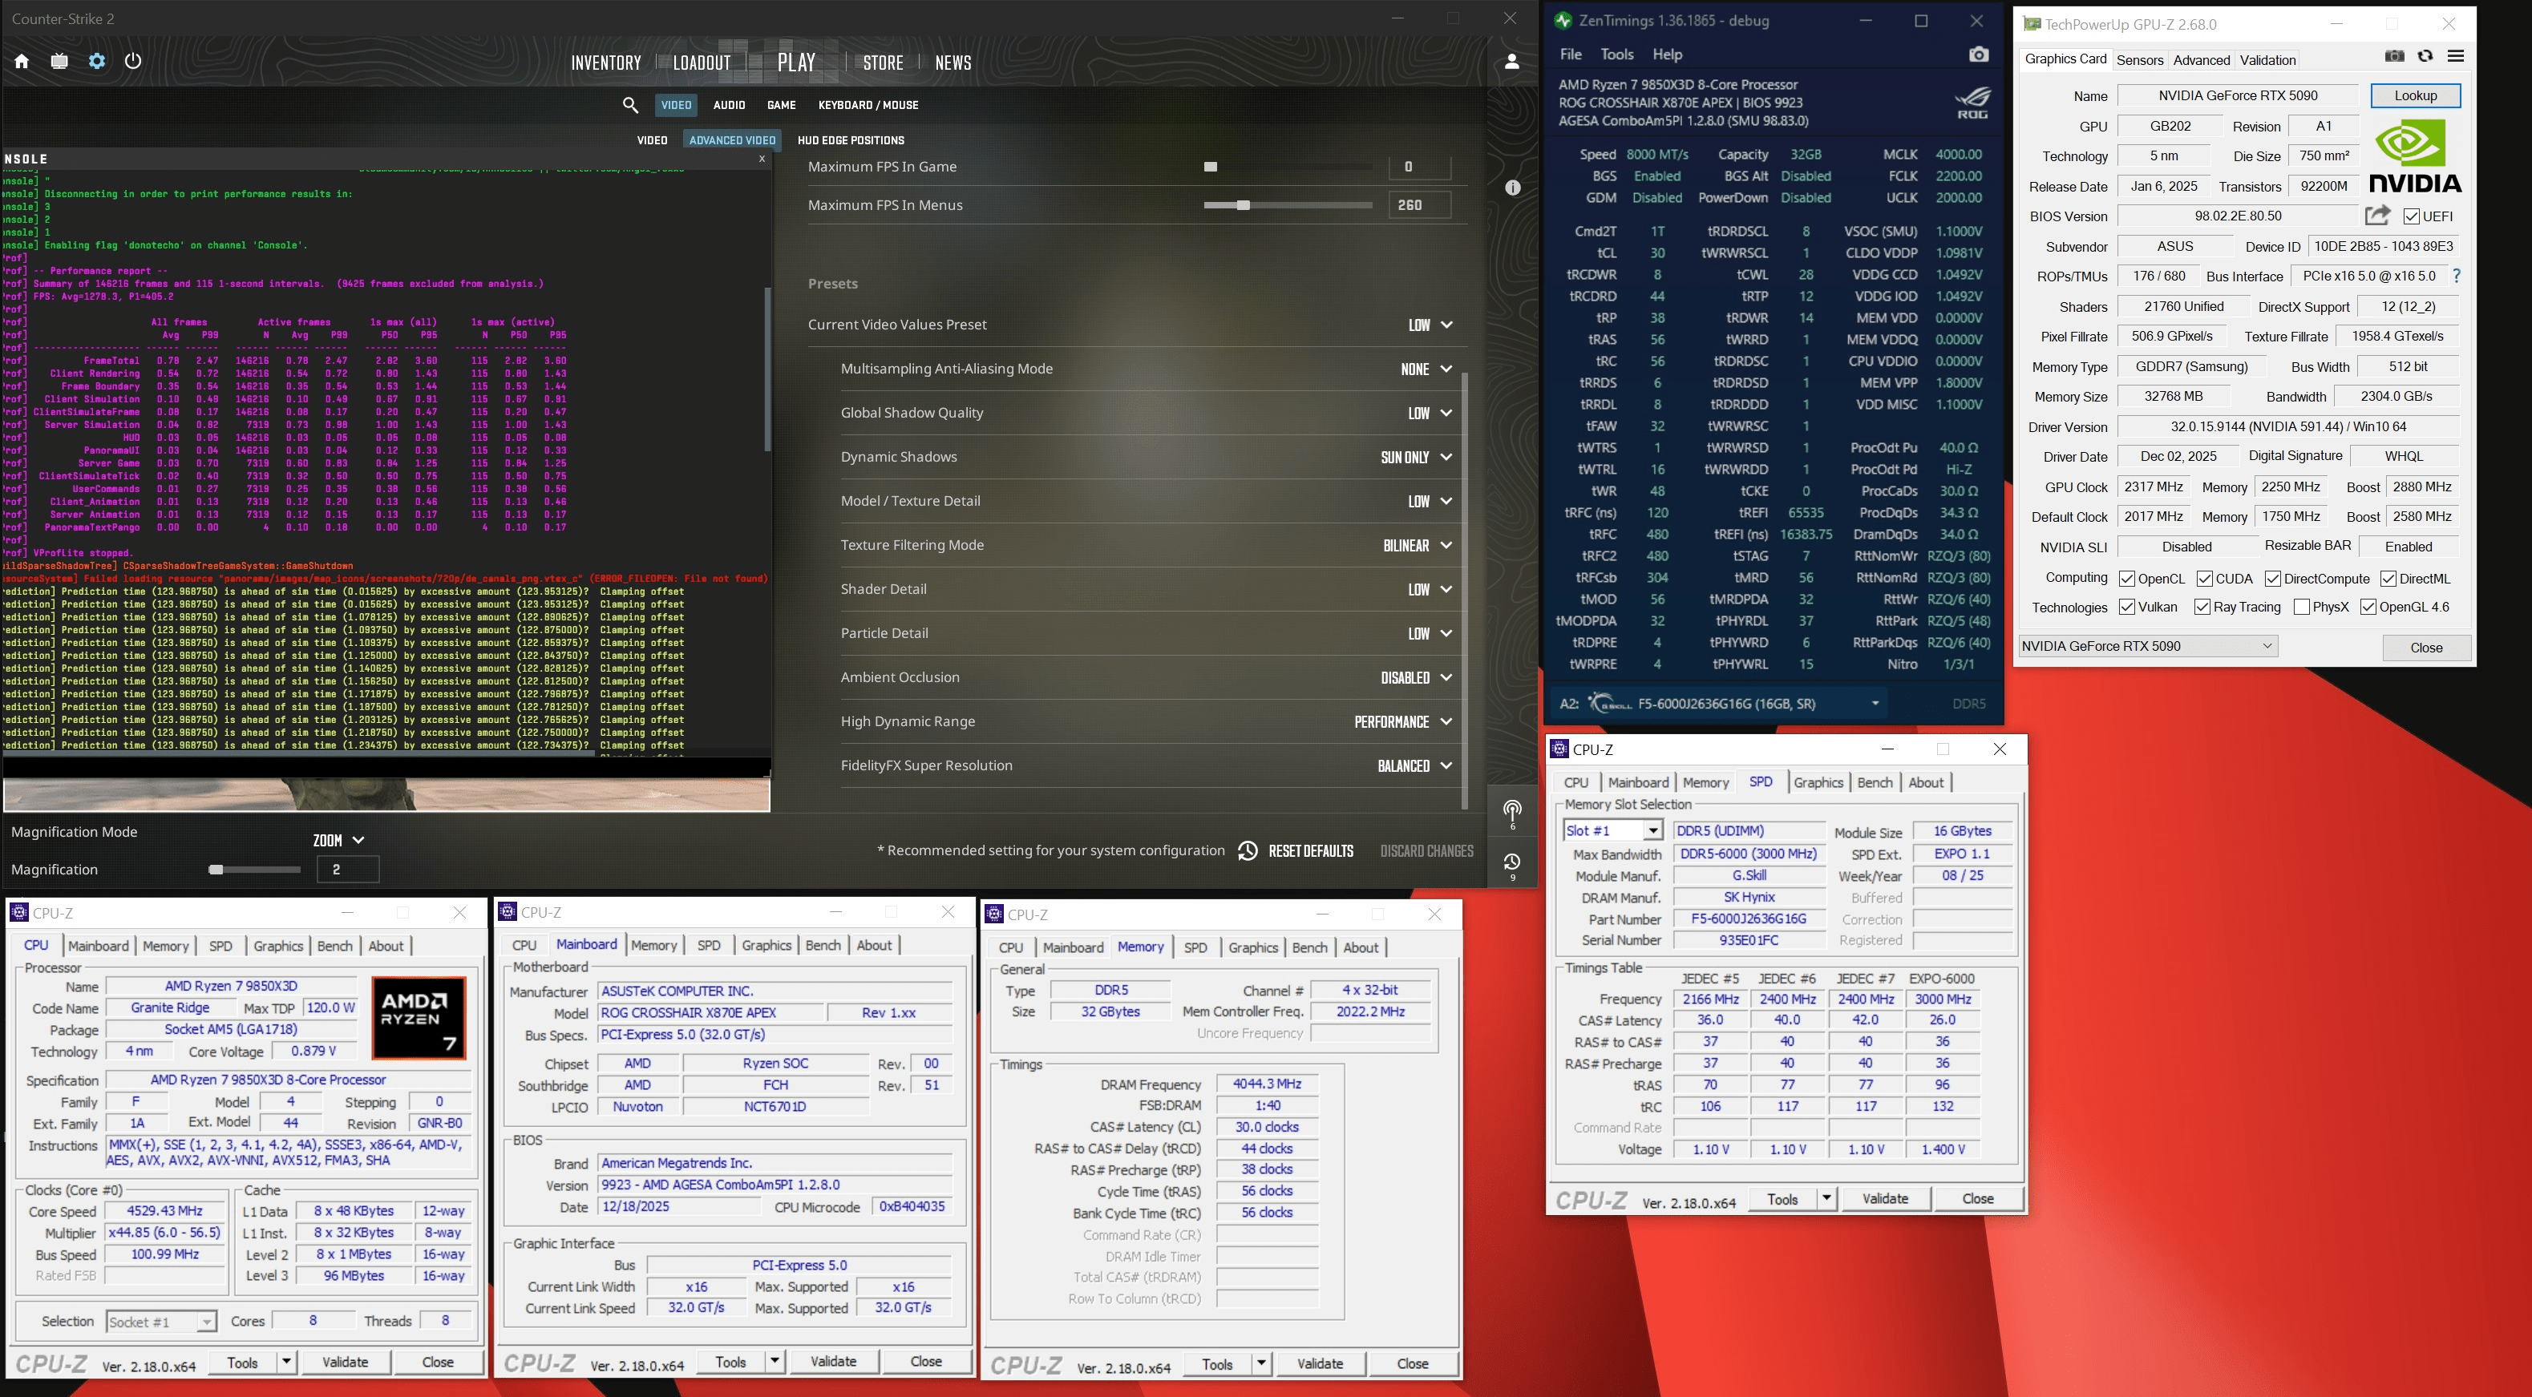Click the settings search magnifier icon

[x=630, y=105]
